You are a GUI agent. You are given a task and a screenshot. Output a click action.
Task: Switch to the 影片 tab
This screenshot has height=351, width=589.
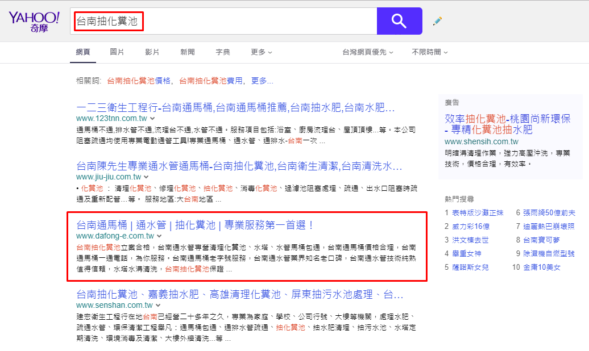(x=152, y=52)
